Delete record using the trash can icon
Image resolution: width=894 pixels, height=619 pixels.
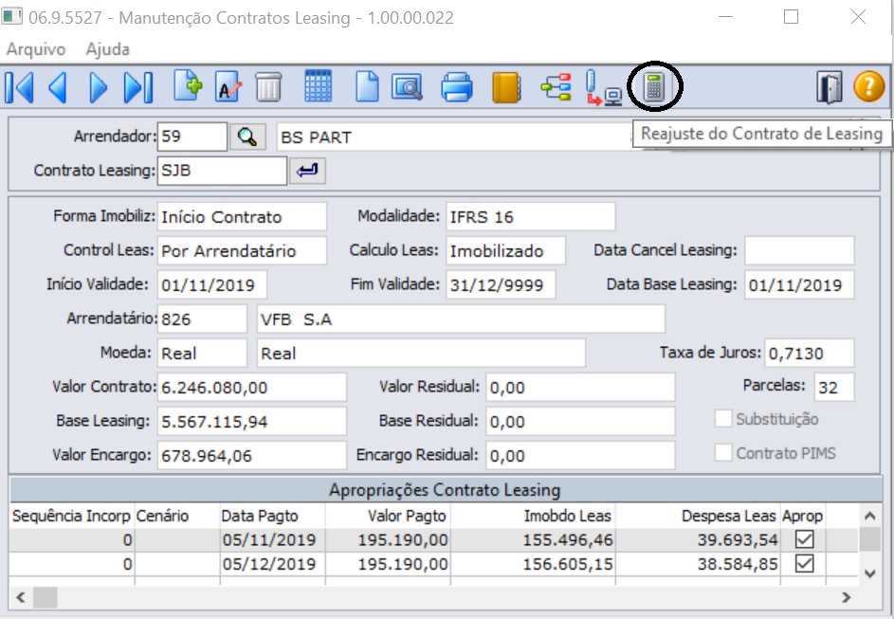[268, 87]
